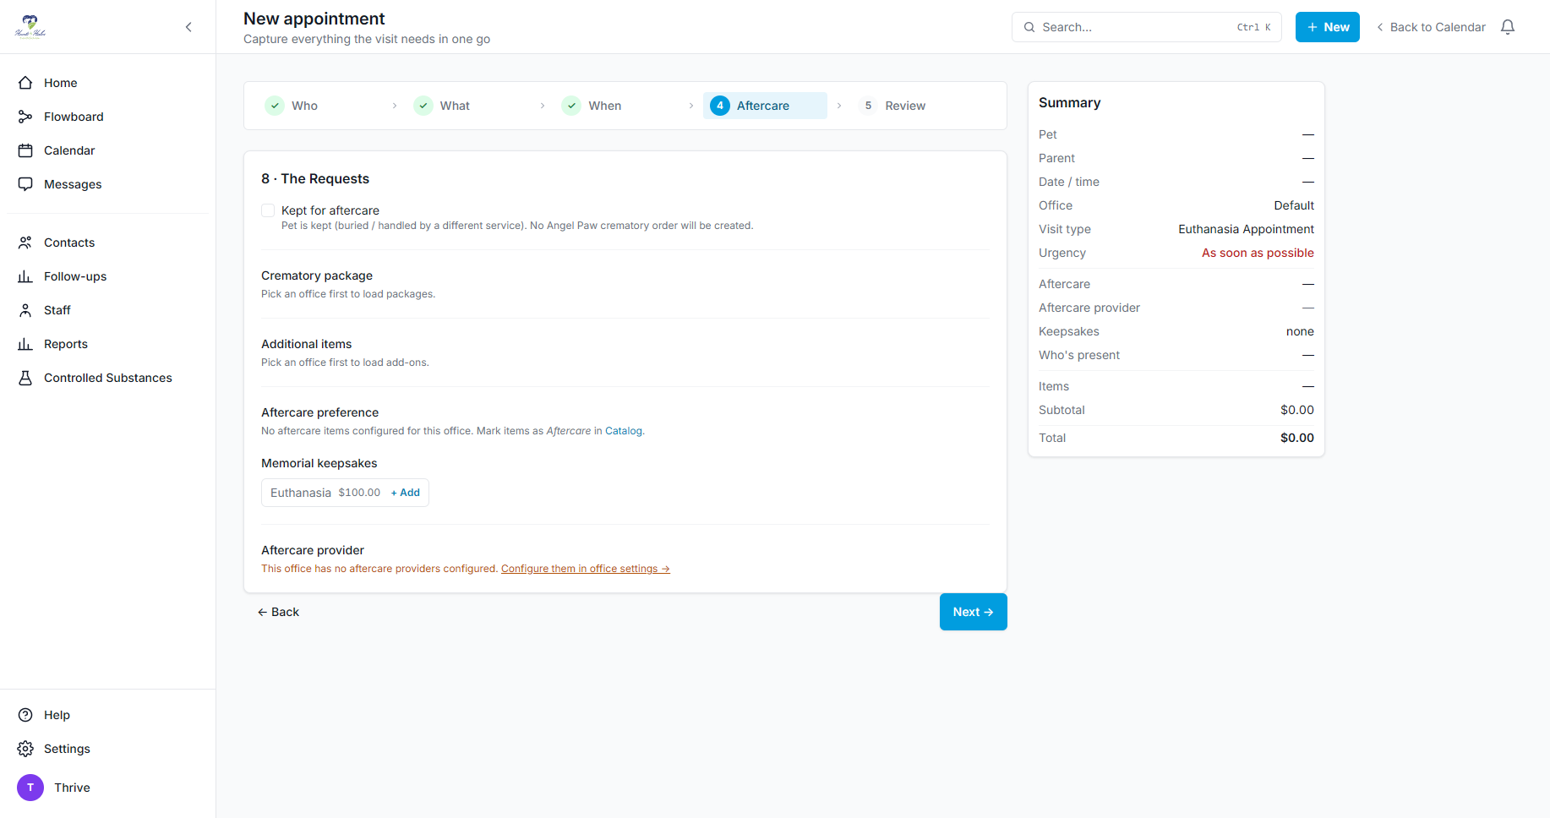Screen dimensions: 1550x818
Task: Click the Office 'Default' value
Action: 1294,205
